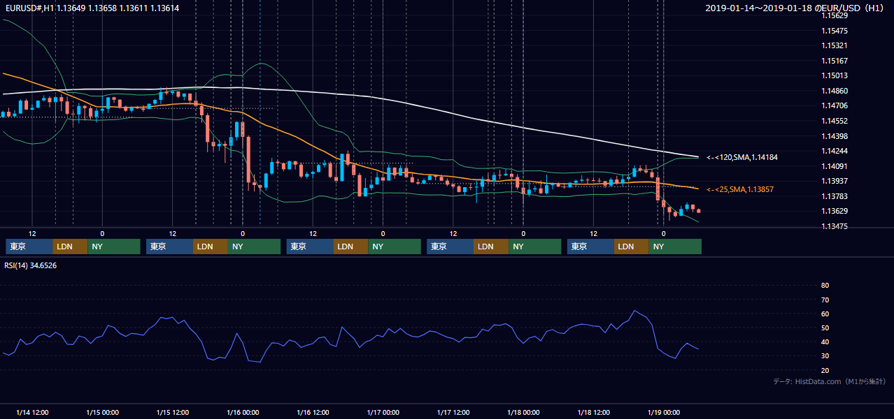The height and width of the screenshot is (419, 894).
Task: Pick the 東京 session block for 1/17
Action: [450, 247]
